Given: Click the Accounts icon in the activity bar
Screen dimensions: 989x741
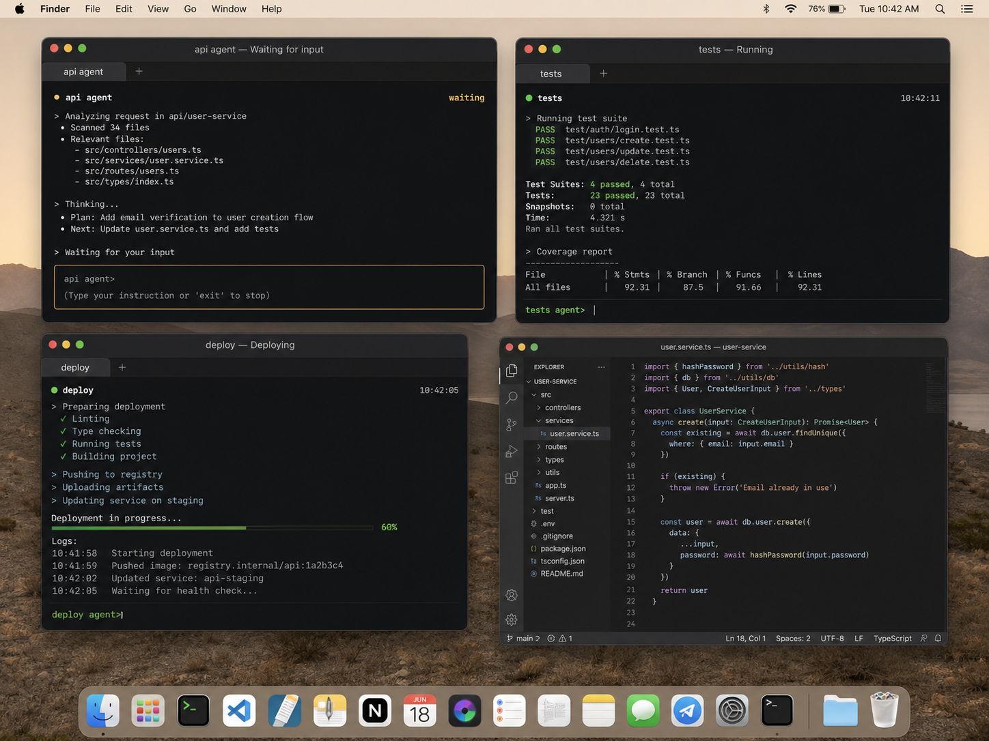Looking at the screenshot, I should click(x=512, y=595).
